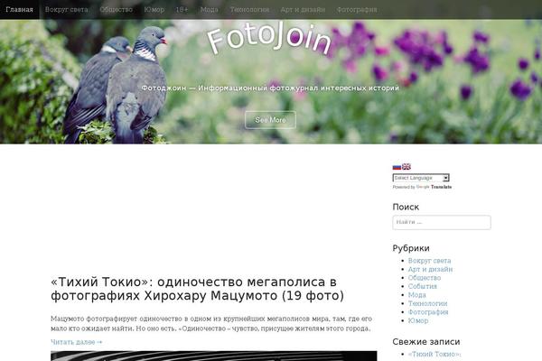Click the Russian flag icon
Viewport: 542px width, 361px height.
coord(397,167)
